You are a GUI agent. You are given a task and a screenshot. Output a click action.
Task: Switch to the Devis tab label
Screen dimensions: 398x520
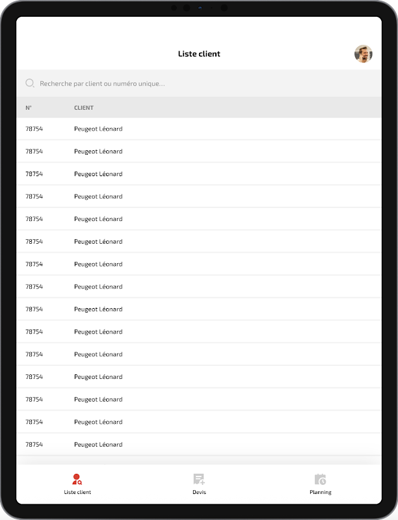199,492
